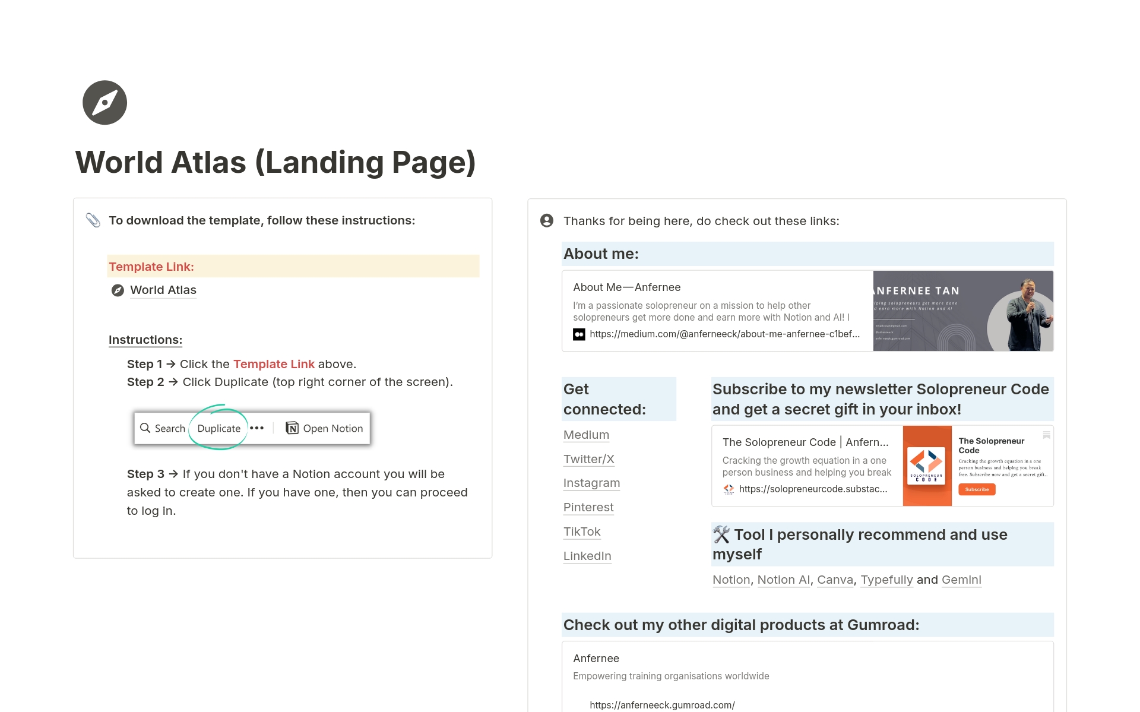Click the paperclip icon next to instructions
Screen dimensions: 1140x712
[x=93, y=219]
